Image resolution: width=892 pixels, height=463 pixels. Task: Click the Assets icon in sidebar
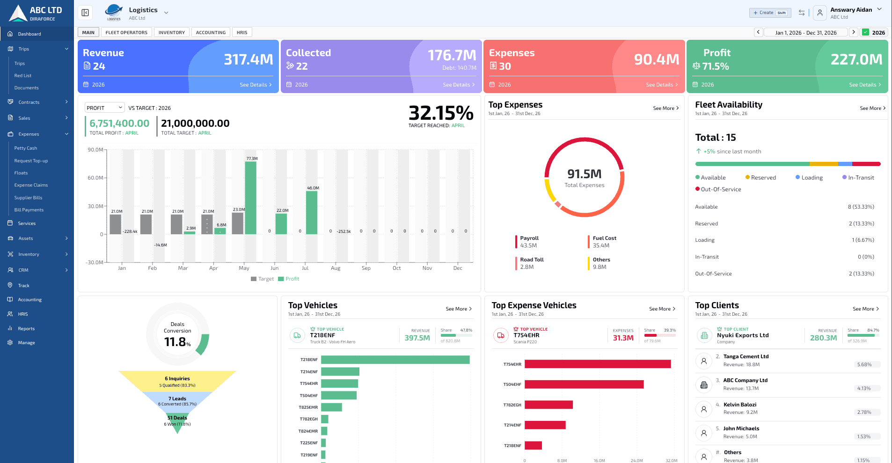pos(10,238)
